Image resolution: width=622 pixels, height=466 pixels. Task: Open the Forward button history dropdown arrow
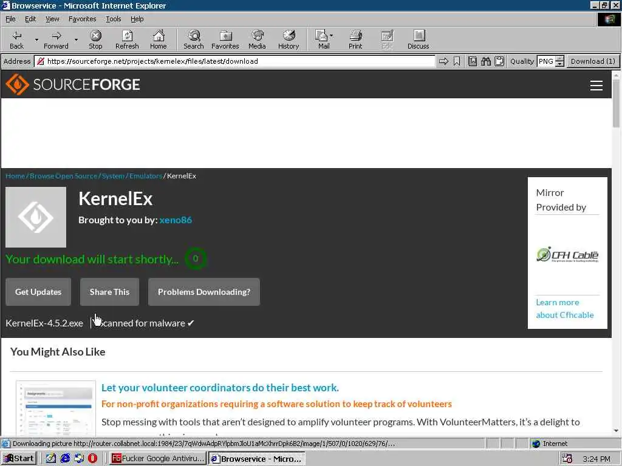[x=76, y=39]
